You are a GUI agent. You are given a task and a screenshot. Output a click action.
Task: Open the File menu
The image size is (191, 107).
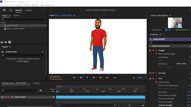coord(2,5)
